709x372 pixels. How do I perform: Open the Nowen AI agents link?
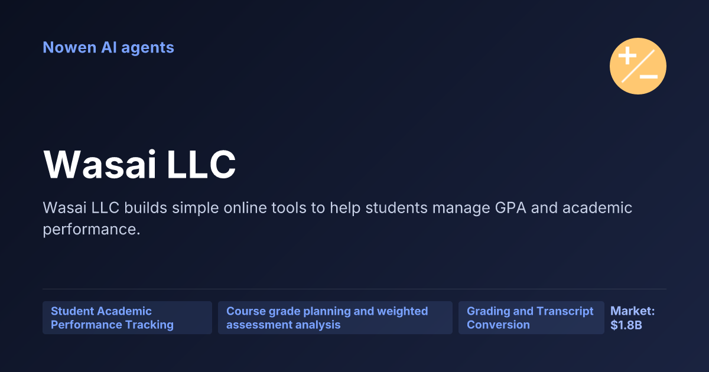coord(108,47)
